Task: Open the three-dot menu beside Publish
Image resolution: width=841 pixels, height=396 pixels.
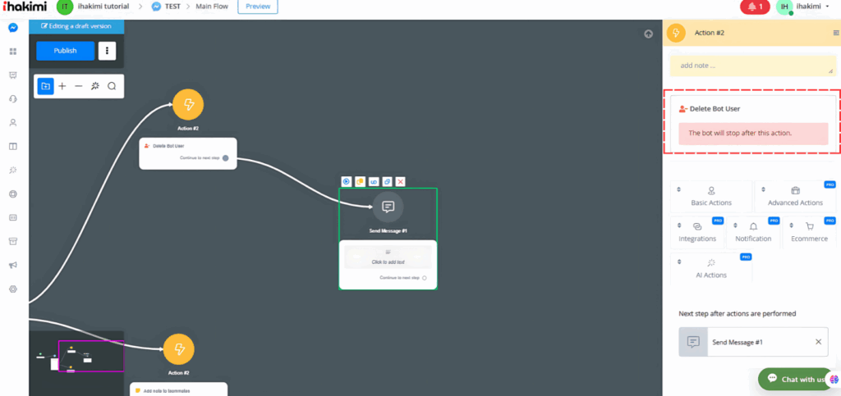Action: pos(107,51)
